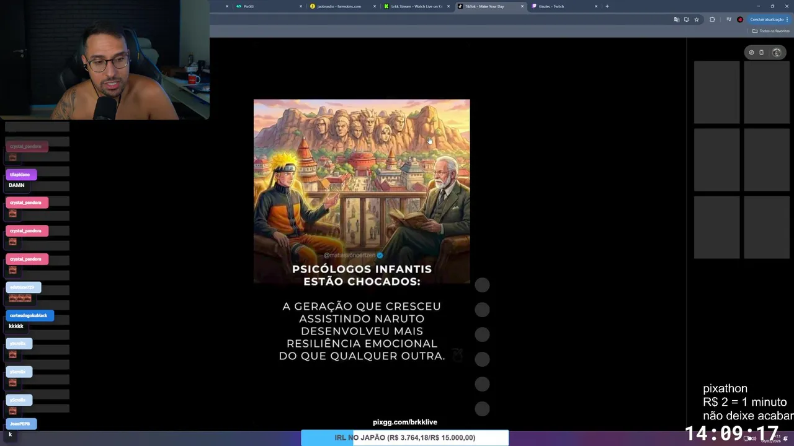Click the pixgg.com/brkklive link text

405,422
